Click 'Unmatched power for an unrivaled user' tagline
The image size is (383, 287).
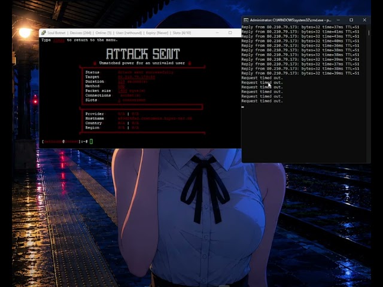[x=142, y=63]
